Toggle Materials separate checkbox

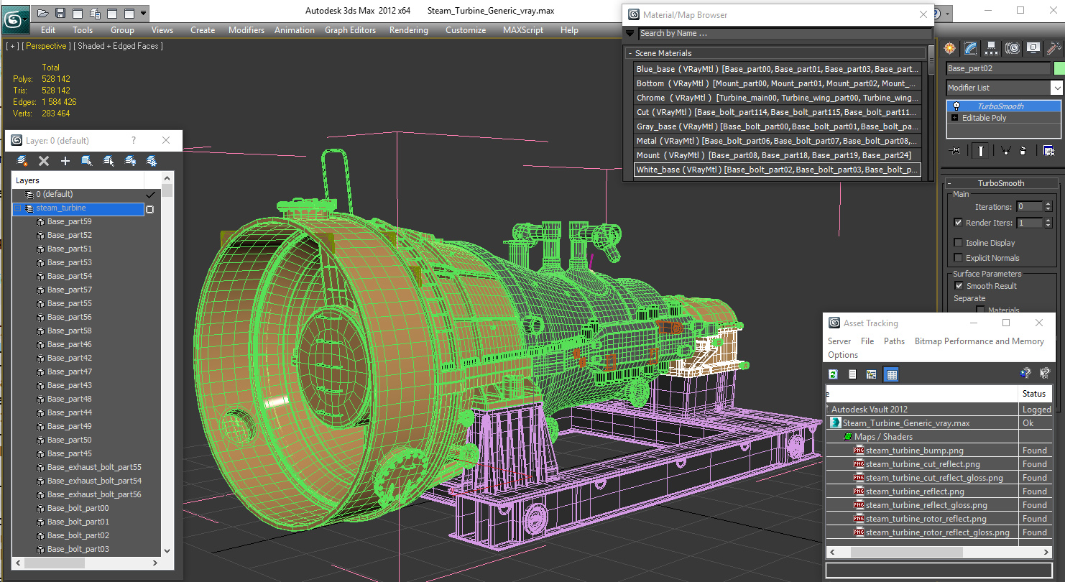pos(980,310)
